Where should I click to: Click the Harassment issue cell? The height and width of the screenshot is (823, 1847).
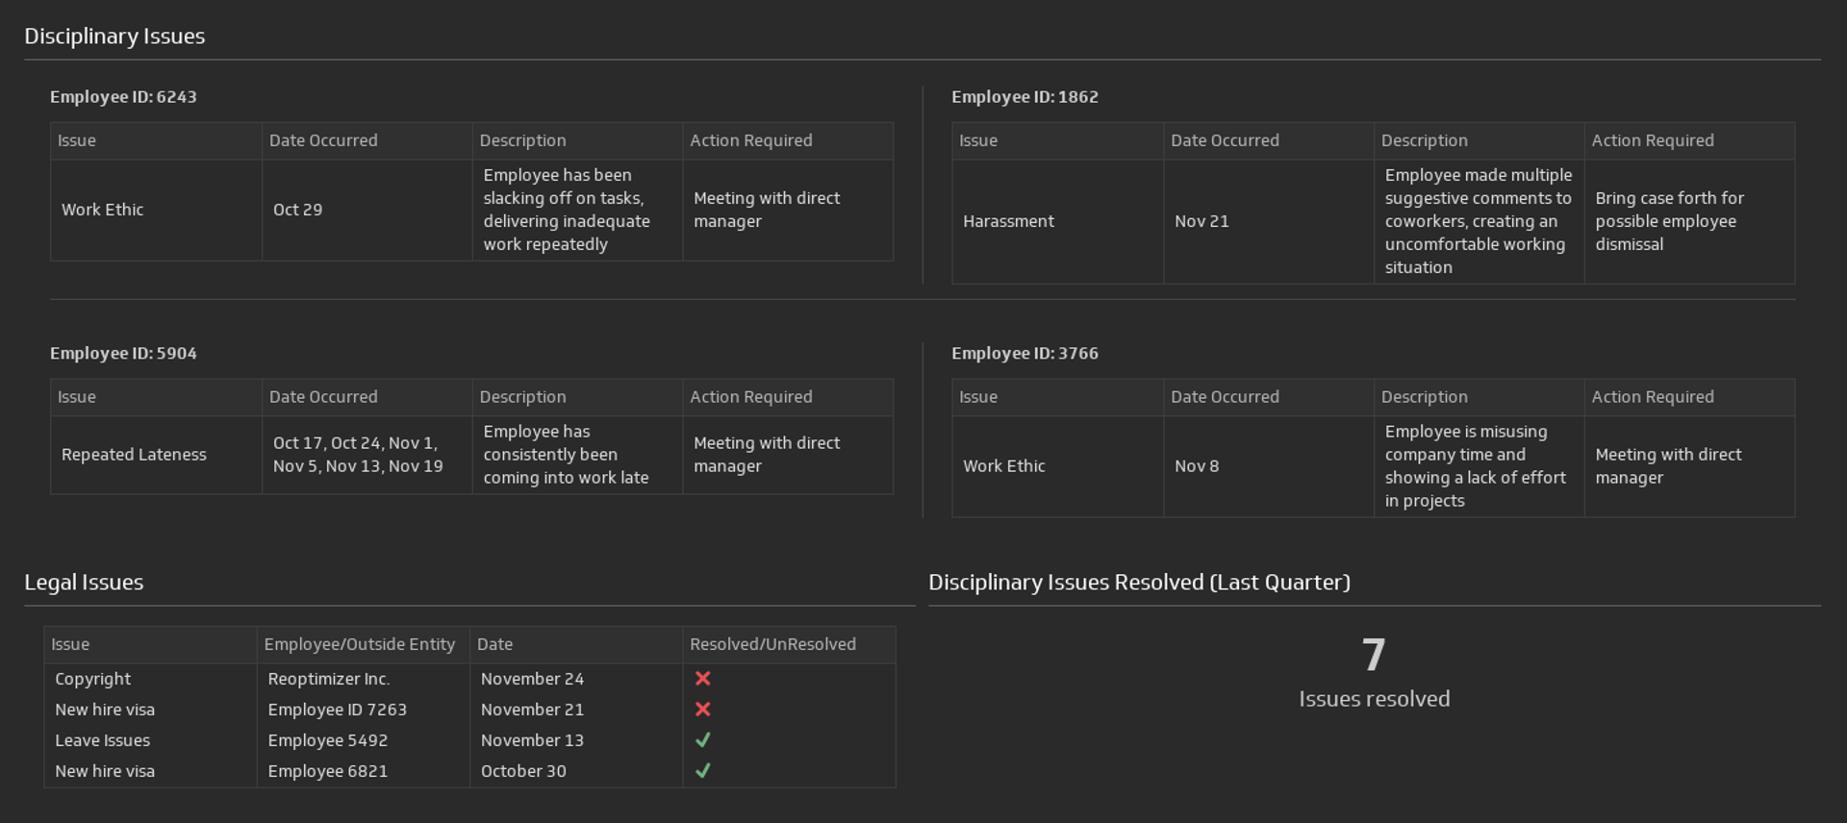click(1057, 221)
